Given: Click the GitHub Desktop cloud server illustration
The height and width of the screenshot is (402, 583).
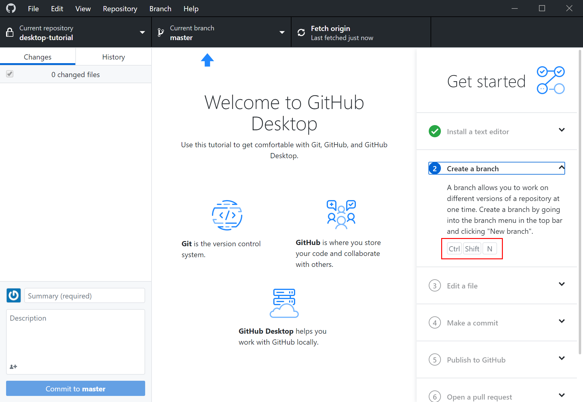Looking at the screenshot, I should point(284,303).
